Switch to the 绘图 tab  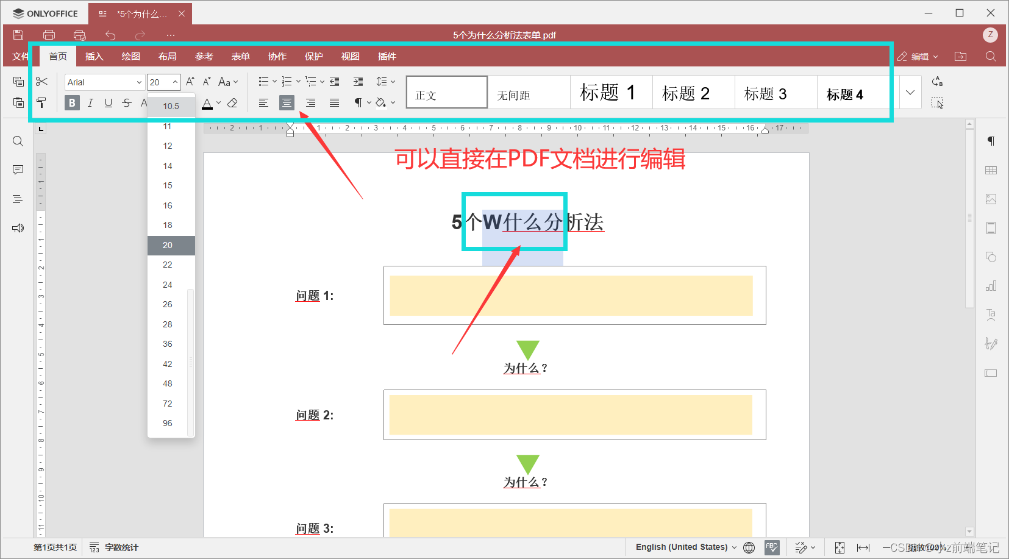coord(131,56)
